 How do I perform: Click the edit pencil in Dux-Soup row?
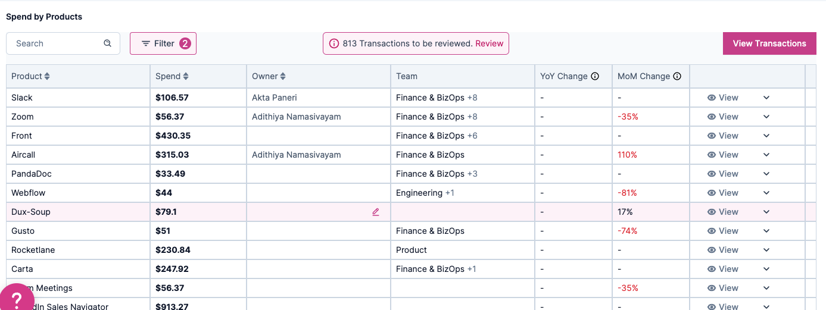pyautogui.click(x=376, y=212)
